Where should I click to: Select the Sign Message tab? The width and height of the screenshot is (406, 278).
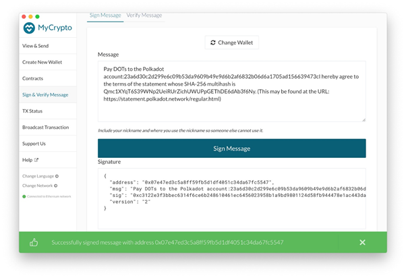[106, 15]
